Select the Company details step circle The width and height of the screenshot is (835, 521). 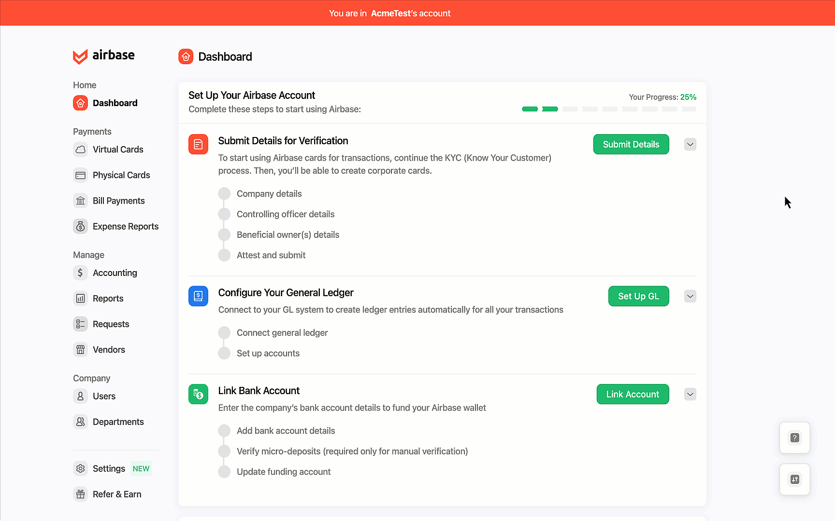pyautogui.click(x=224, y=193)
